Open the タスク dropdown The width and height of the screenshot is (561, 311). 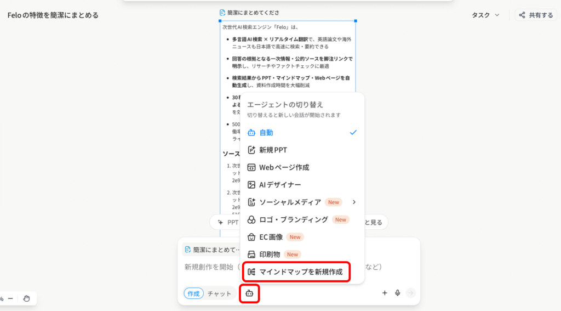pyautogui.click(x=485, y=15)
